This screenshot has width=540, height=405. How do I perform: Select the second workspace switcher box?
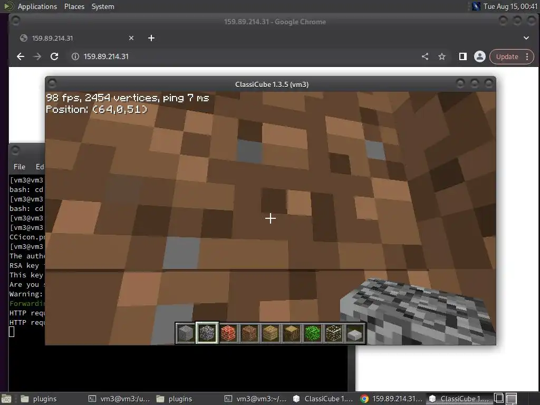511,399
